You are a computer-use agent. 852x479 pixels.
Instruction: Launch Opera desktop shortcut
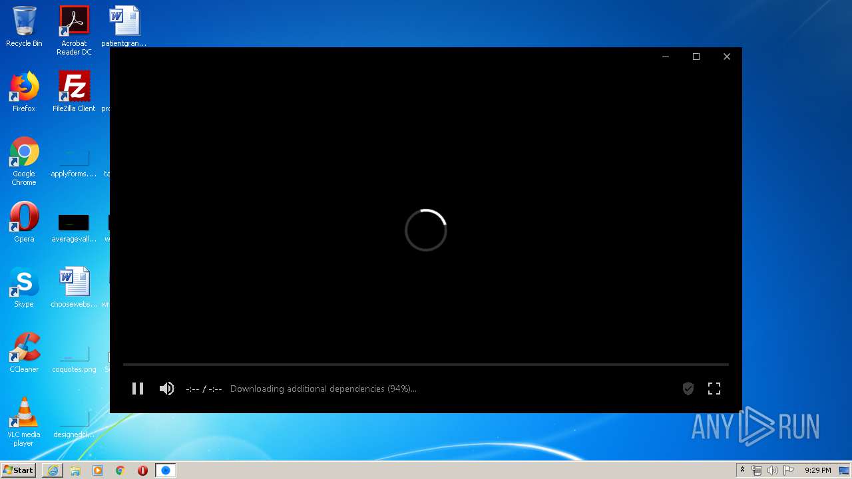click(24, 222)
